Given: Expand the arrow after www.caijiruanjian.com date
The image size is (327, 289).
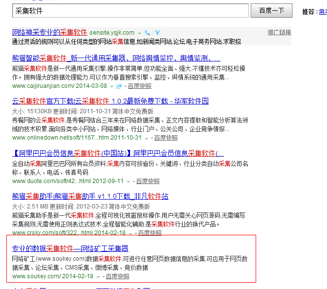Looking at the screenshot, I should pyautogui.click(x=112, y=86).
